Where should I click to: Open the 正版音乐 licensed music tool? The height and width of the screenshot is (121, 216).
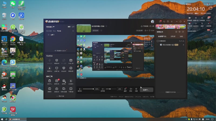pyautogui.click(x=71, y=82)
